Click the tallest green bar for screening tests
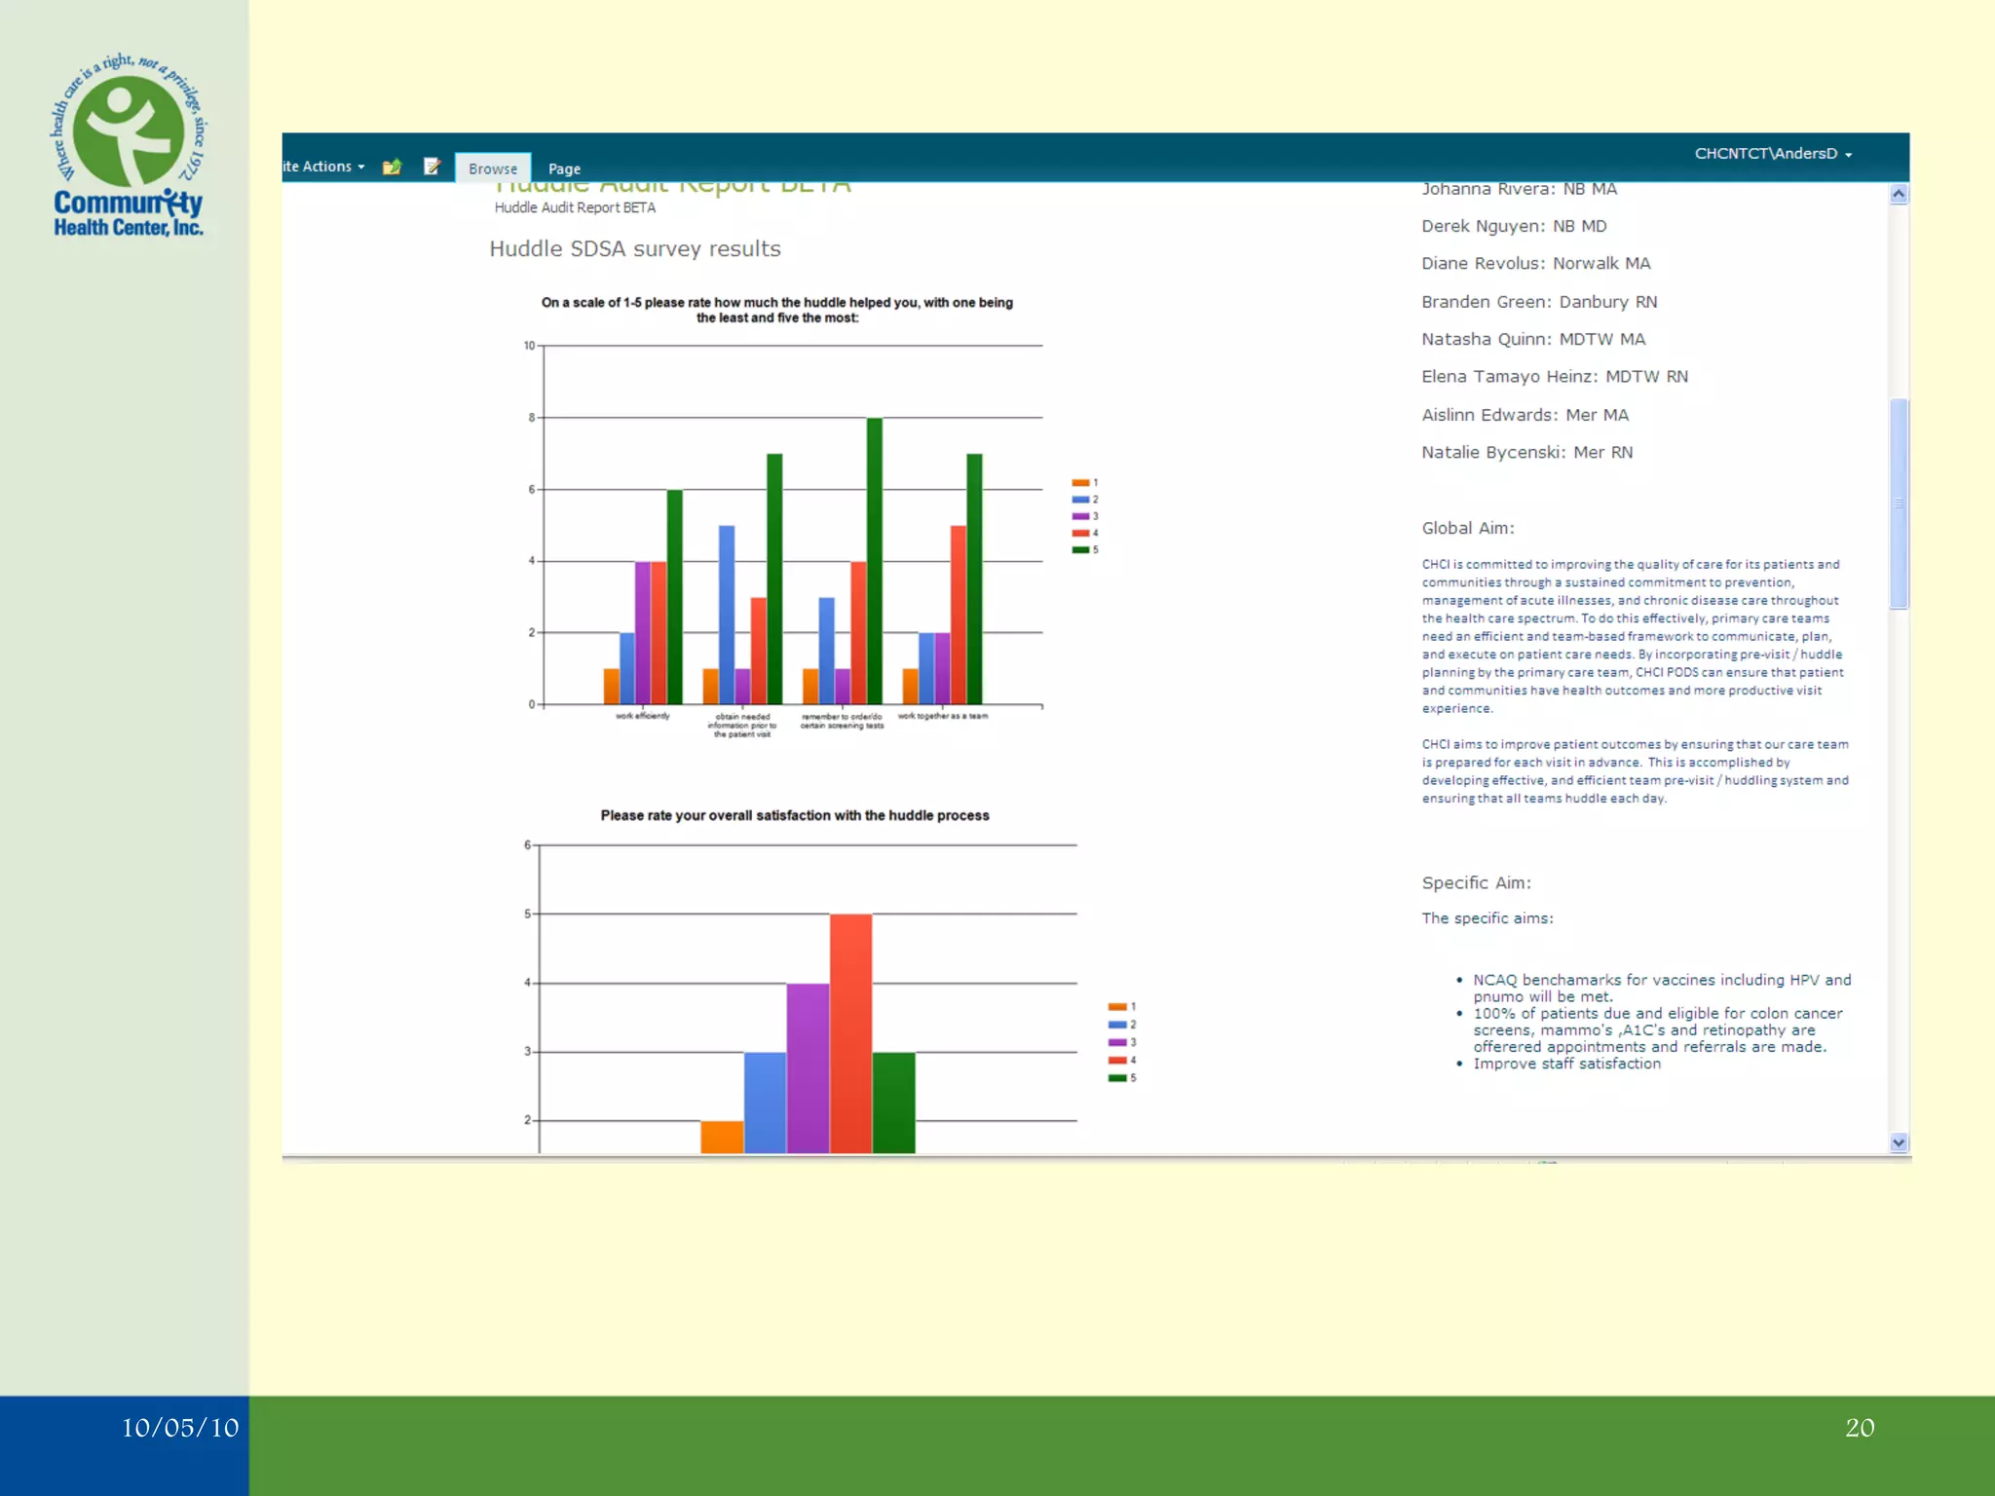This screenshot has width=1995, height=1496. point(875,560)
